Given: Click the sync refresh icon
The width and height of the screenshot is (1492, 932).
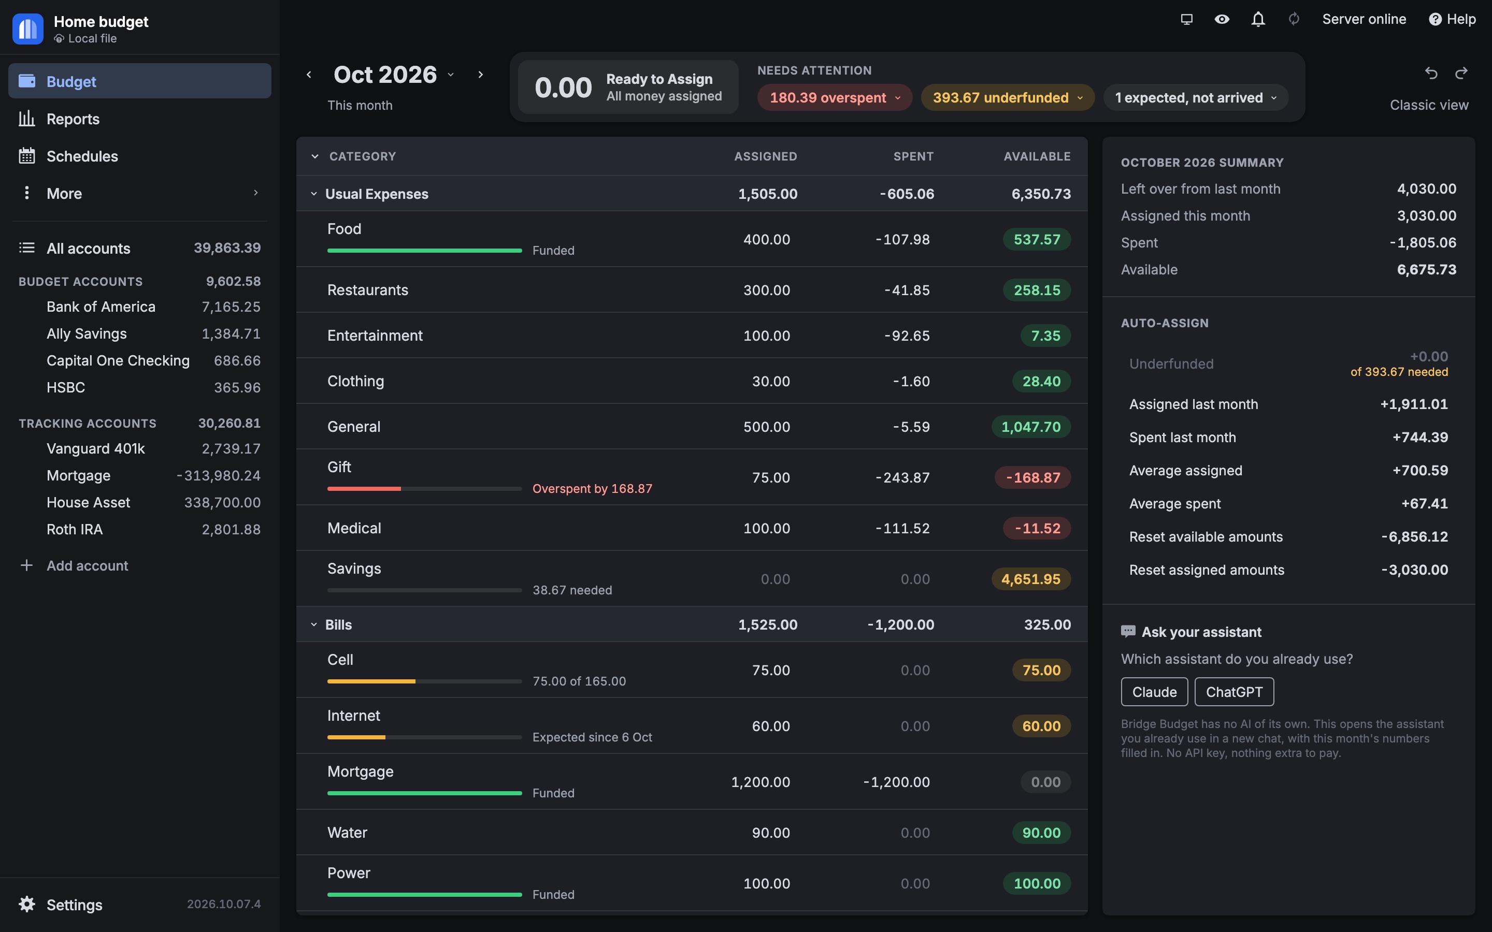Looking at the screenshot, I should [x=1294, y=19].
